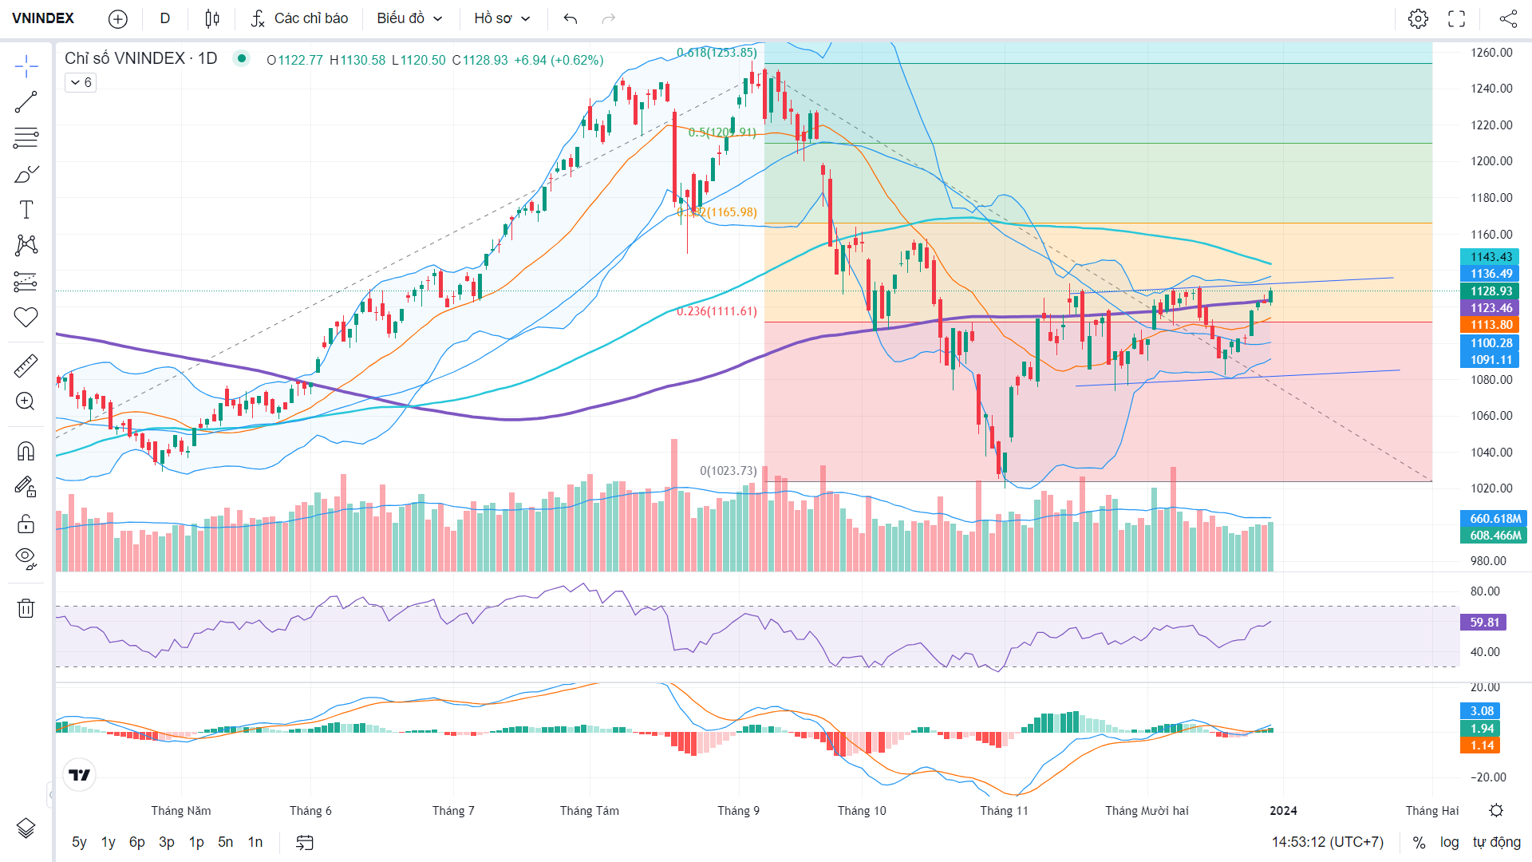The image size is (1532, 862).
Task: Switch to log scale
Action: (x=1449, y=842)
